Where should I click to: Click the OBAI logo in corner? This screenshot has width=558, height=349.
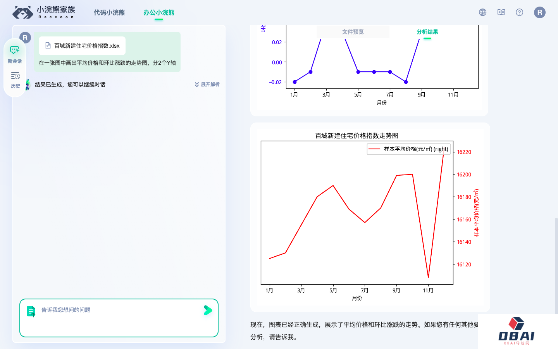pyautogui.click(x=517, y=332)
